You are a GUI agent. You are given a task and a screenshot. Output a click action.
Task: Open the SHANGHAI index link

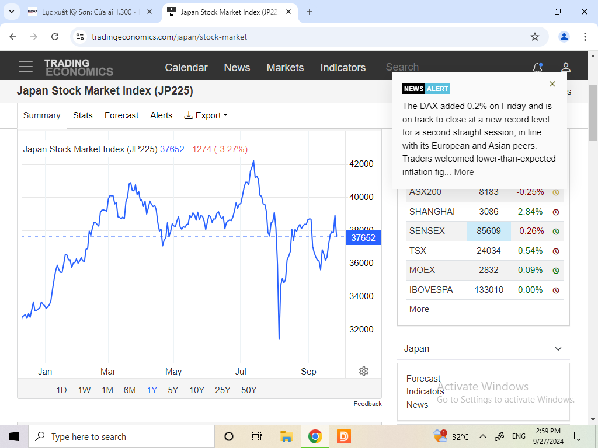(432, 212)
